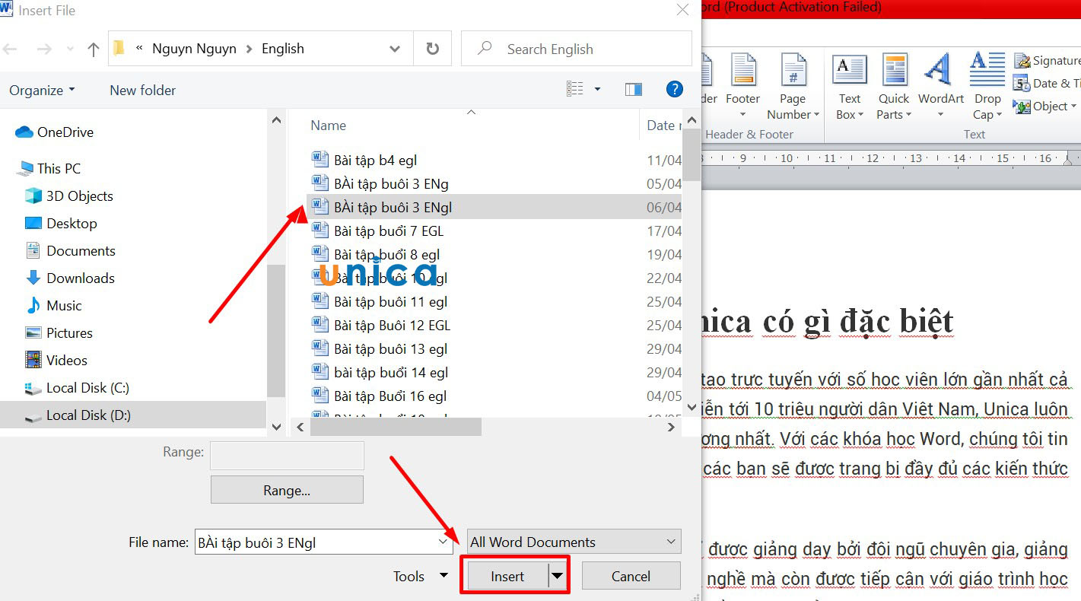Click the file list vertical scrollbar

pyautogui.click(x=692, y=155)
